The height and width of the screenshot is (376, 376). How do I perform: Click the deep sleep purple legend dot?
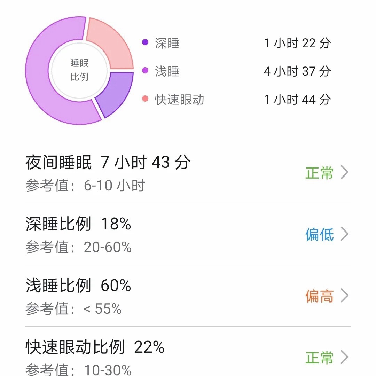(145, 42)
